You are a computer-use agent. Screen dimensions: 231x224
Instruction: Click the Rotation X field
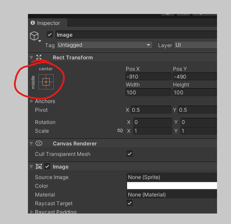coord(152,122)
